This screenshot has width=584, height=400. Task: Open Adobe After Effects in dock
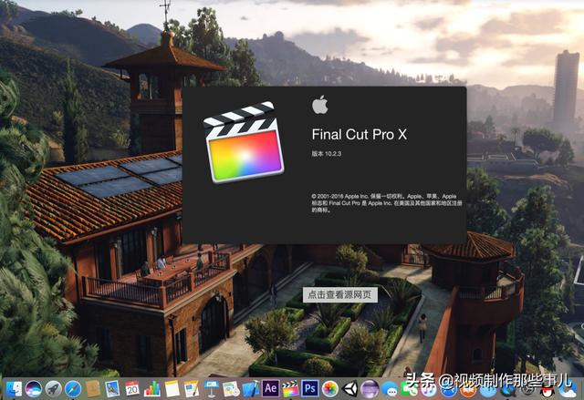click(x=270, y=389)
